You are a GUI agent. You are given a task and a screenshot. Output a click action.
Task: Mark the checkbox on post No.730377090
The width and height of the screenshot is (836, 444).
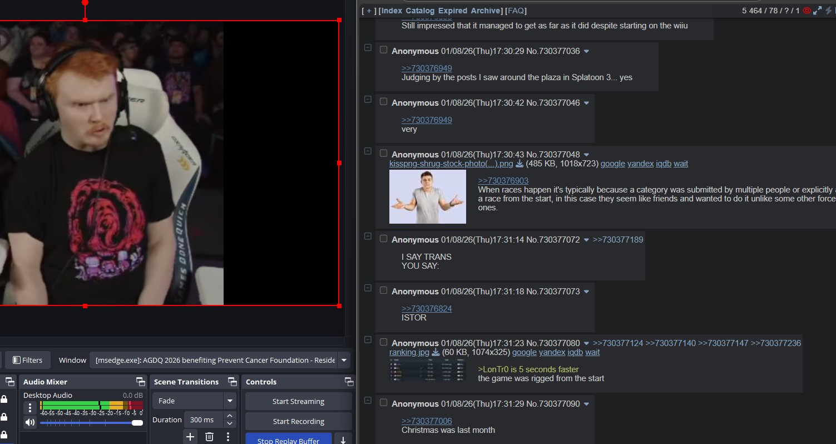coord(383,402)
